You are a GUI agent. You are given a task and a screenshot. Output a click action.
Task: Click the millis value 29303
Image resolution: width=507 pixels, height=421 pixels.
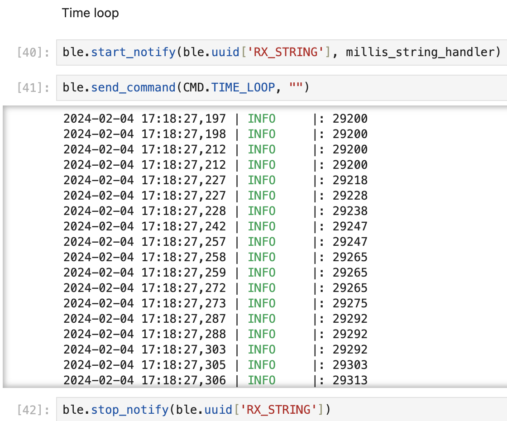(x=350, y=365)
